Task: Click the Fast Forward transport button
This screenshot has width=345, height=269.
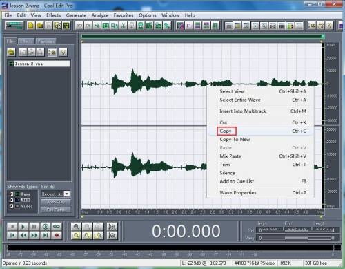Action: (34, 235)
